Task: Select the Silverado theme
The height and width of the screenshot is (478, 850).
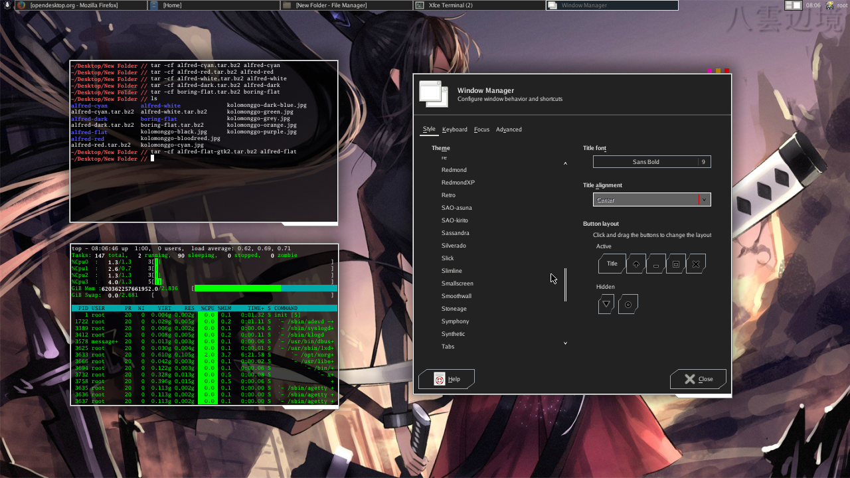Action: (x=454, y=246)
